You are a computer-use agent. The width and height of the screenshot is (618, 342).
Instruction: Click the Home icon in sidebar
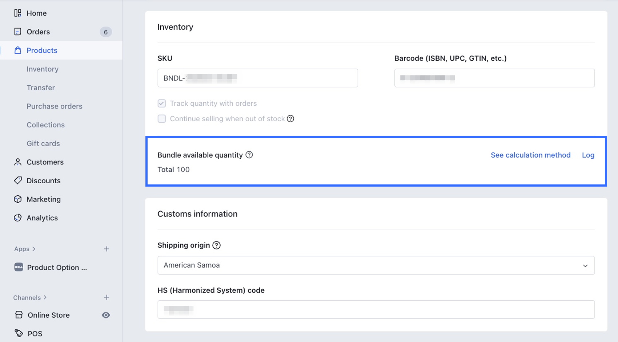(17, 13)
